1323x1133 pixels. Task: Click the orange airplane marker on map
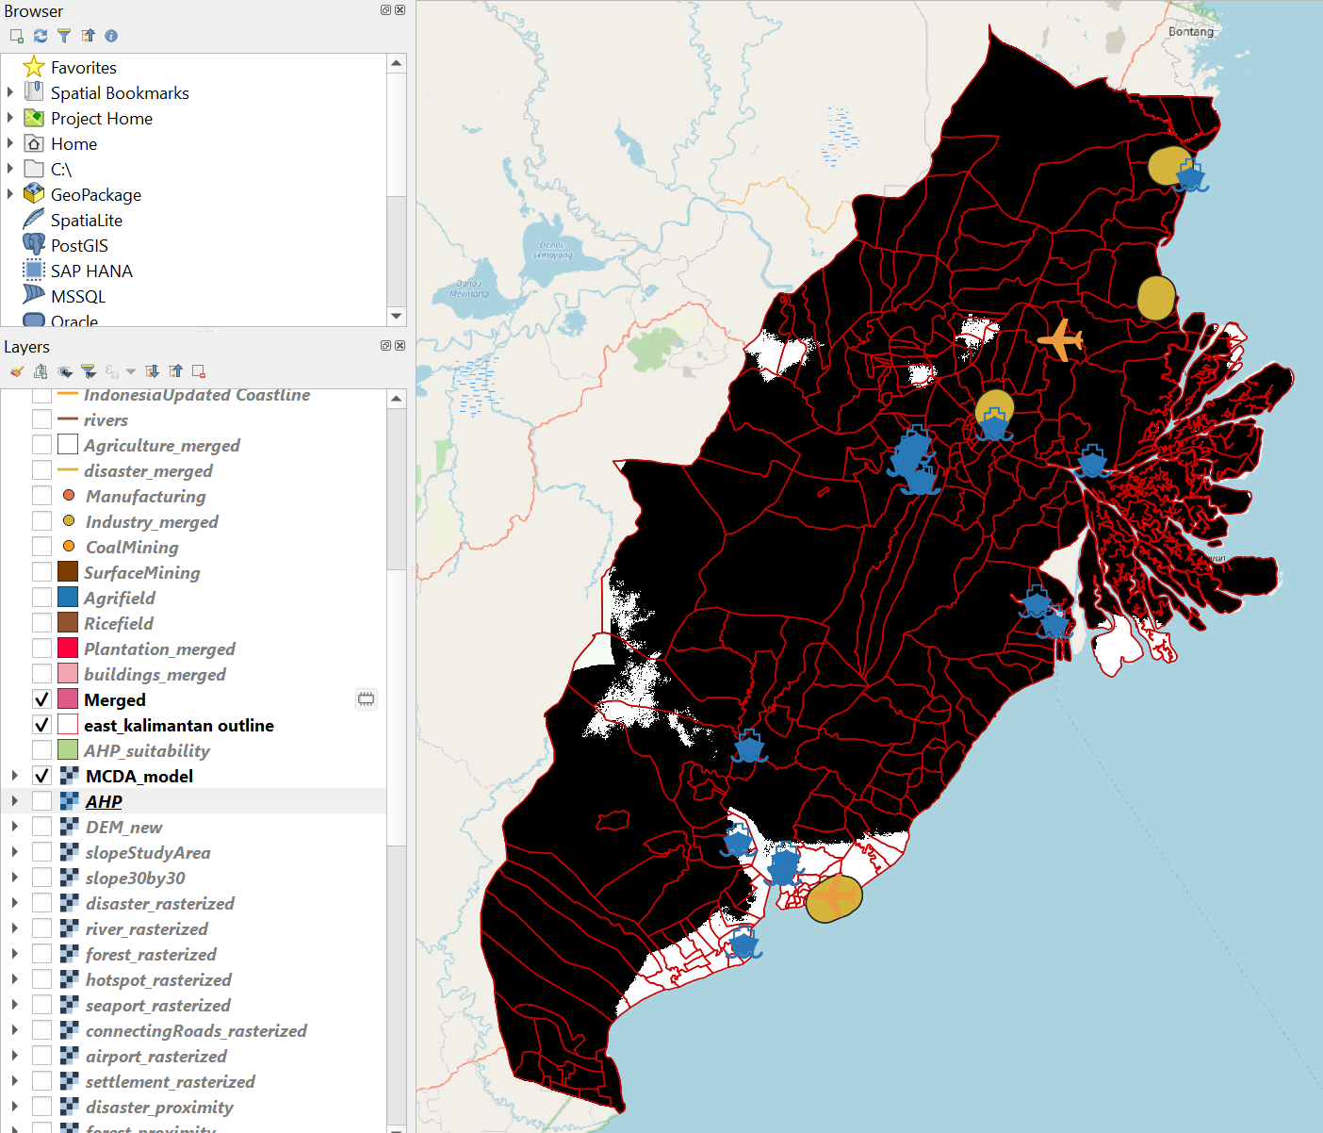point(1061,339)
